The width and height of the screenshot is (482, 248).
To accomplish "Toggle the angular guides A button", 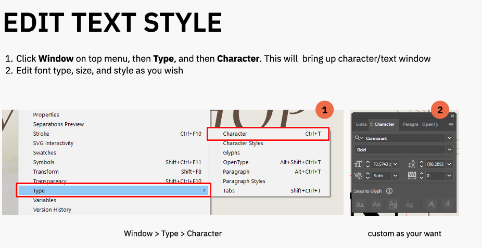I will coord(432,204).
